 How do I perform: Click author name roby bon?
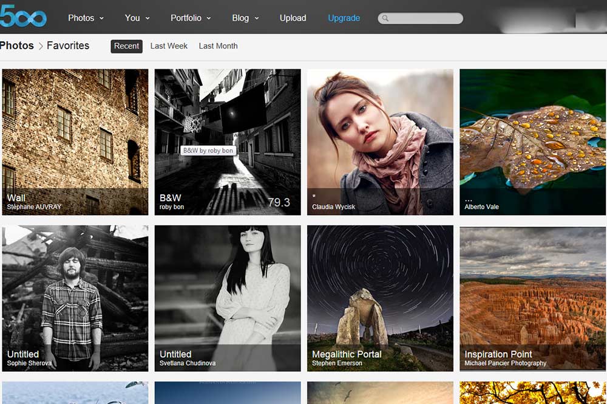point(172,207)
